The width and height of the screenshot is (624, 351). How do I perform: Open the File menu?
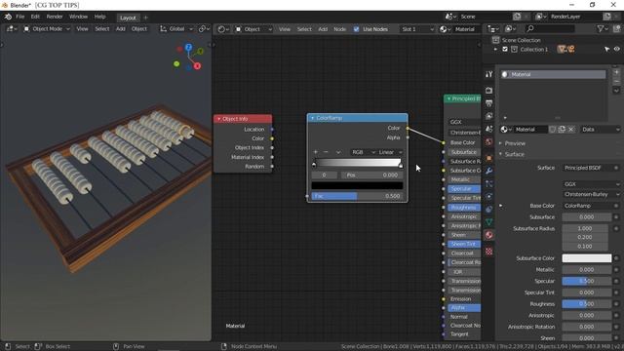click(20, 17)
